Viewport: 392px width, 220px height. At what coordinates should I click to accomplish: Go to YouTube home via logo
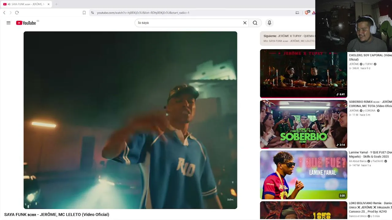tap(26, 23)
